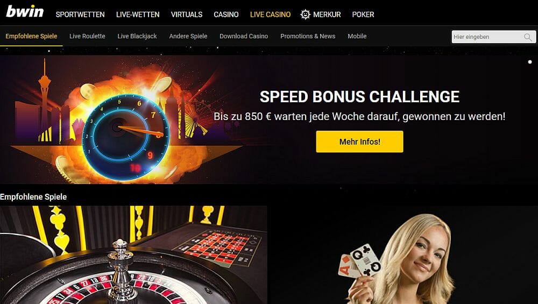Click the search magnifier icon
Screen dimensions: 538x304
tap(528, 37)
